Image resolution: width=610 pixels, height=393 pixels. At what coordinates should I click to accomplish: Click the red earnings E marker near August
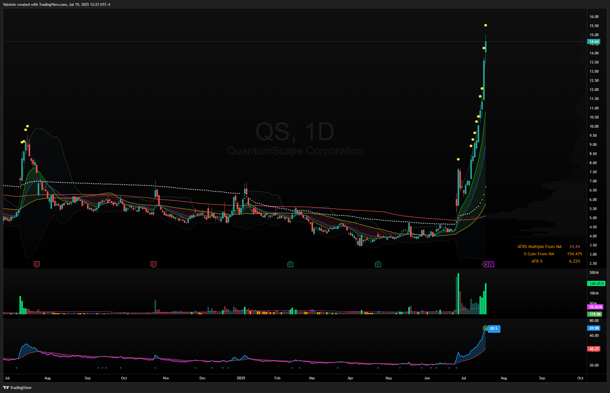pos(37,264)
